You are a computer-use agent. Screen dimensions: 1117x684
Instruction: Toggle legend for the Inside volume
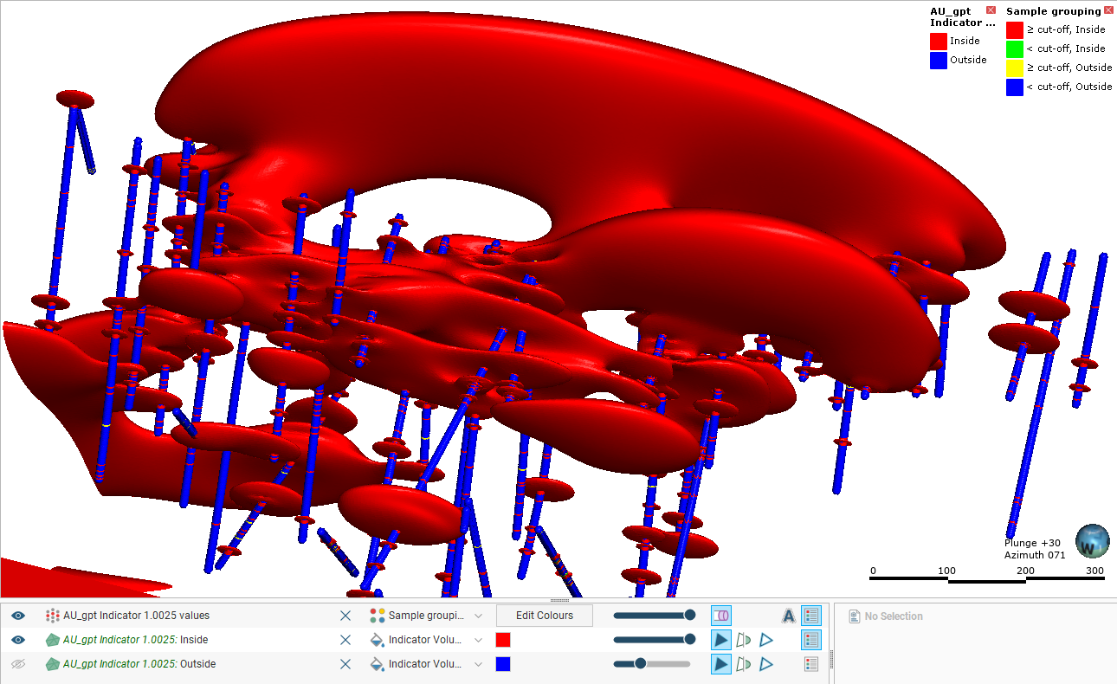coord(810,640)
